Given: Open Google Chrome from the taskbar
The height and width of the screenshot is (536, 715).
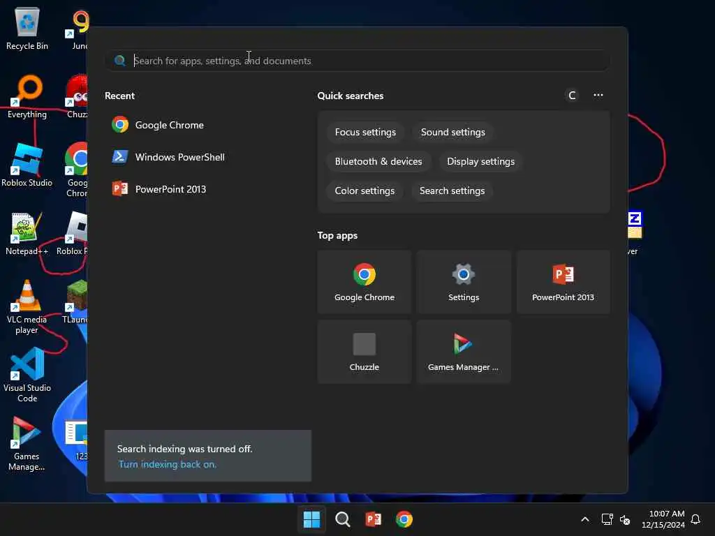Looking at the screenshot, I should tap(404, 519).
